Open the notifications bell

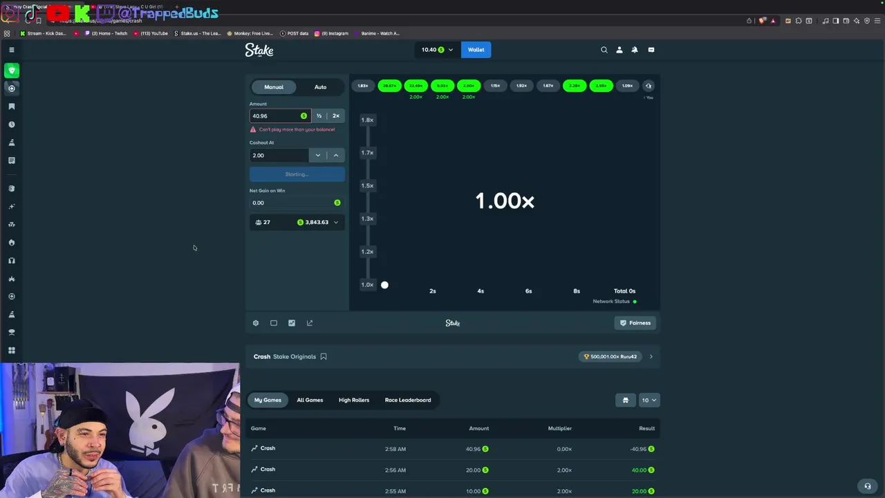point(635,50)
